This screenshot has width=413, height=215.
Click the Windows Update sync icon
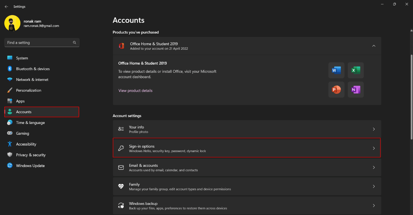coord(10,166)
